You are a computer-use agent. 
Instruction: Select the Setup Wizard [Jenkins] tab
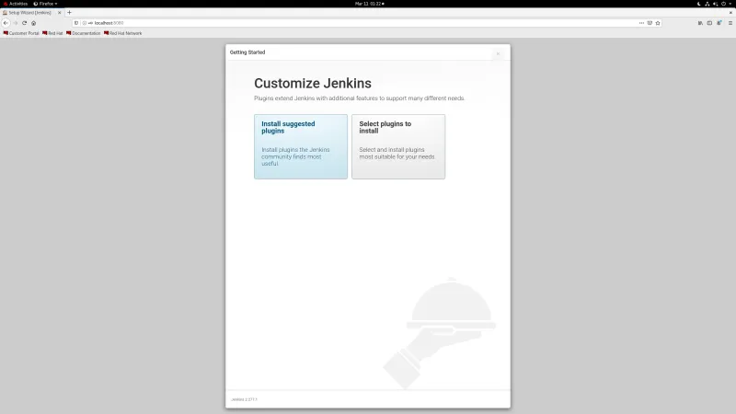(x=28, y=12)
